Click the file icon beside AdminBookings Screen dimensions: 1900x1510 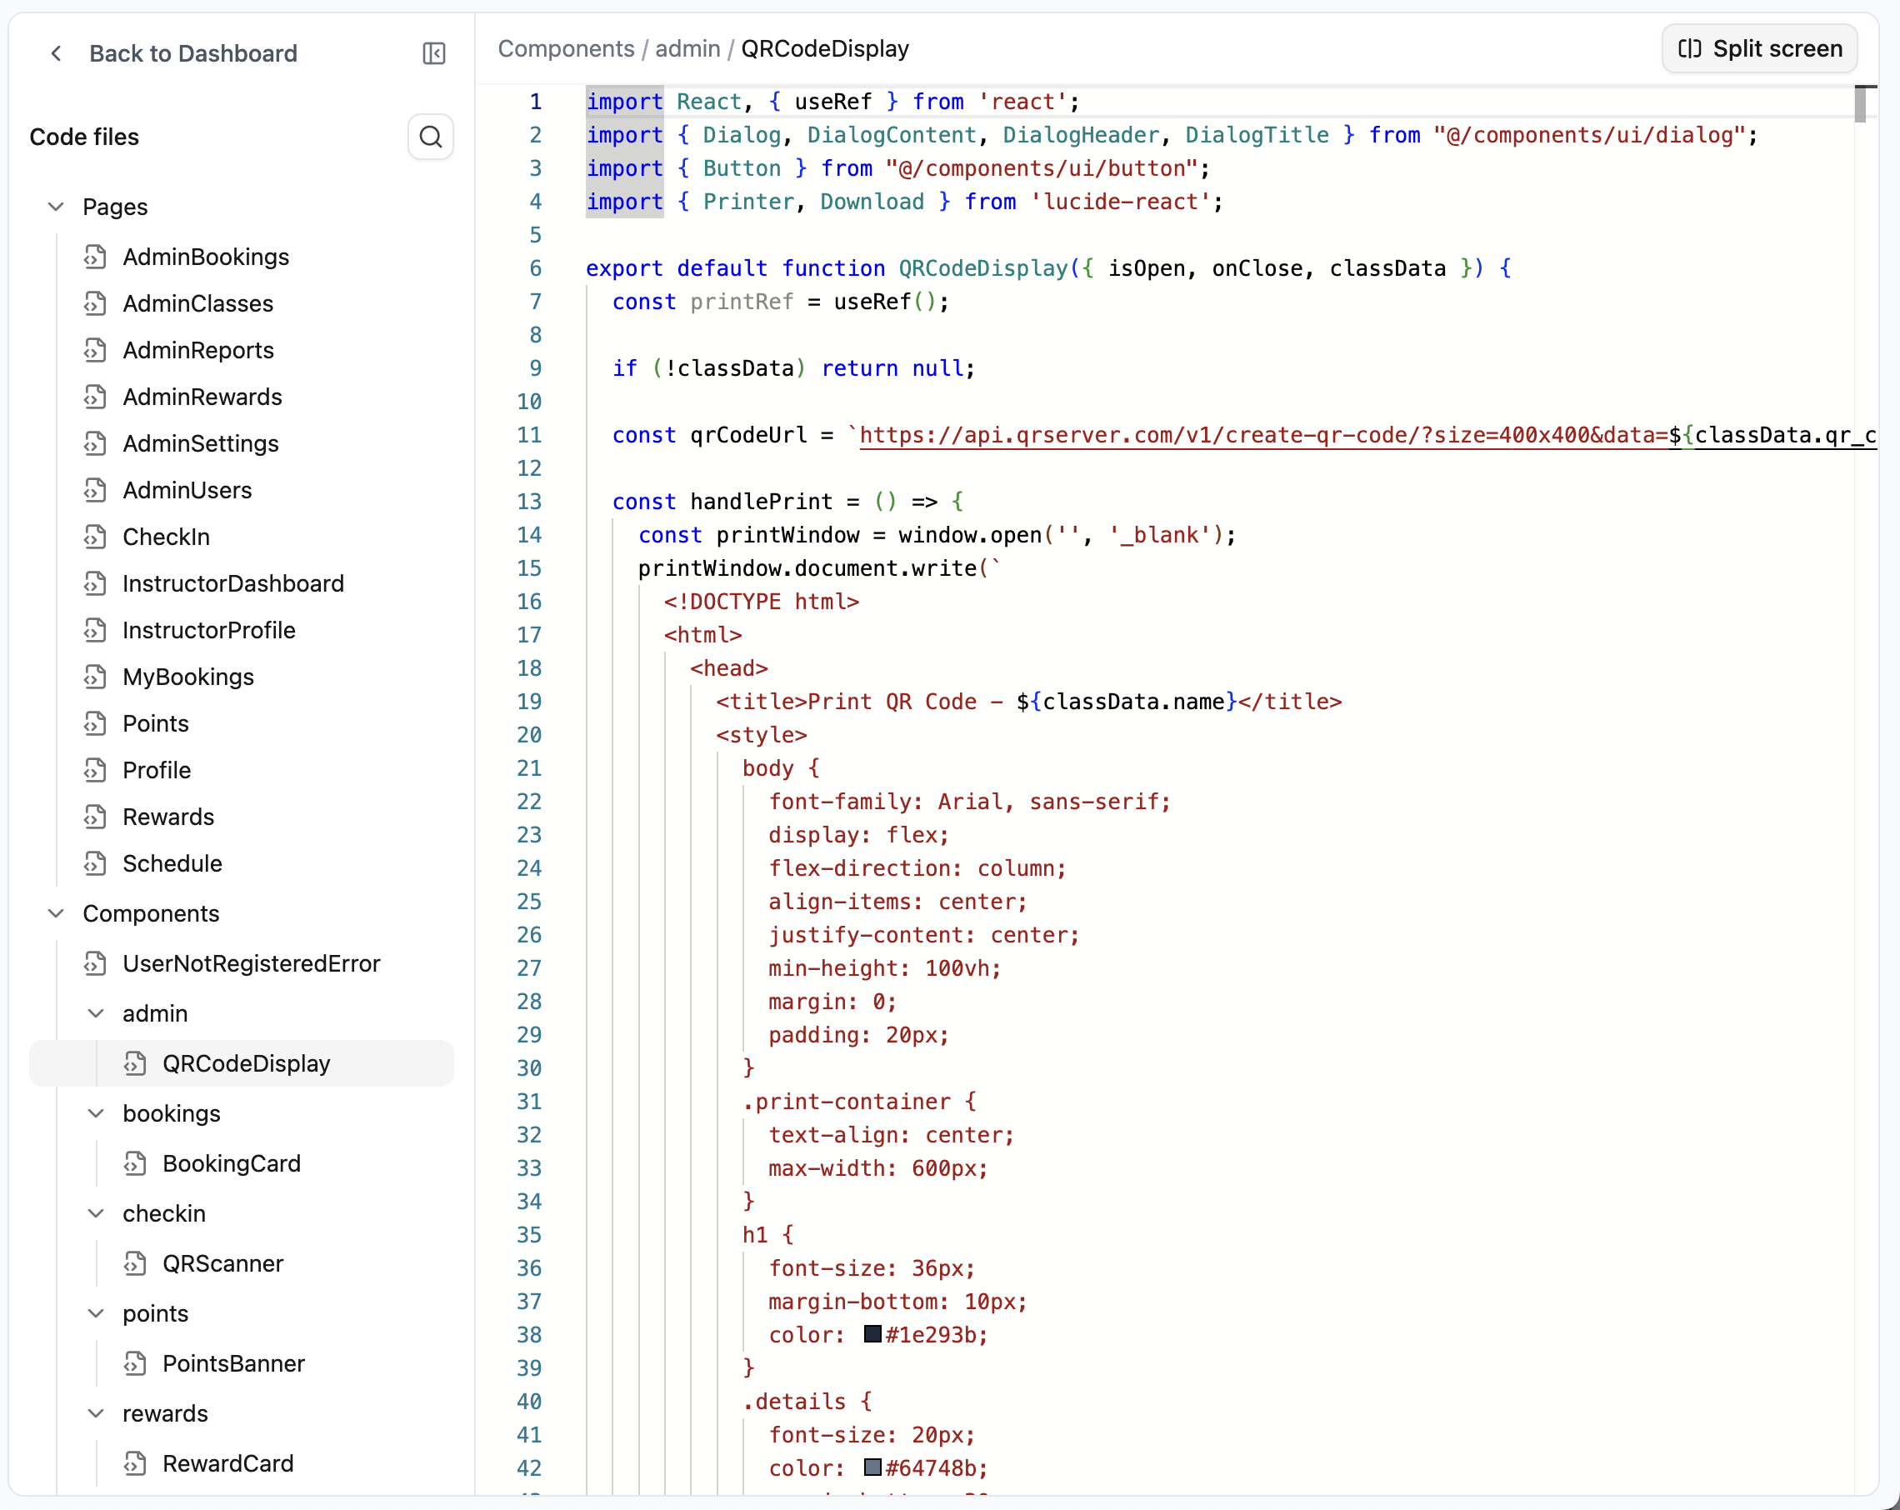[x=95, y=257]
